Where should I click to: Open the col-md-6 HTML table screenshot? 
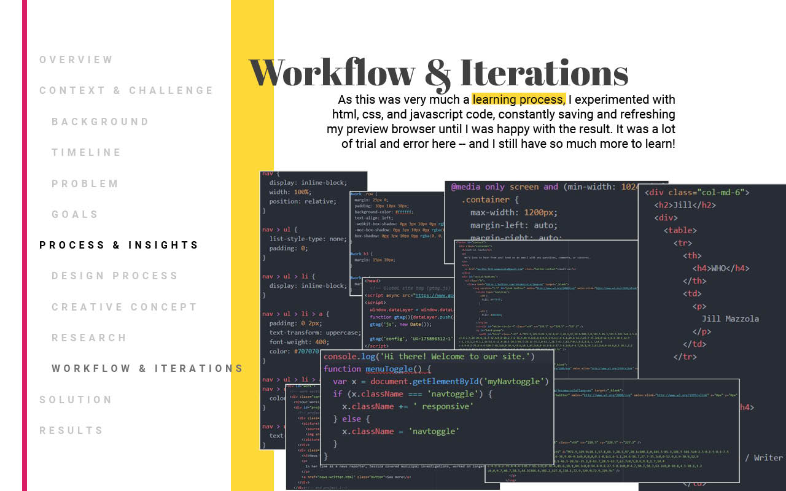pos(712,338)
